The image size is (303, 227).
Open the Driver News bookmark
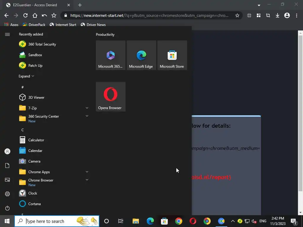93,25
